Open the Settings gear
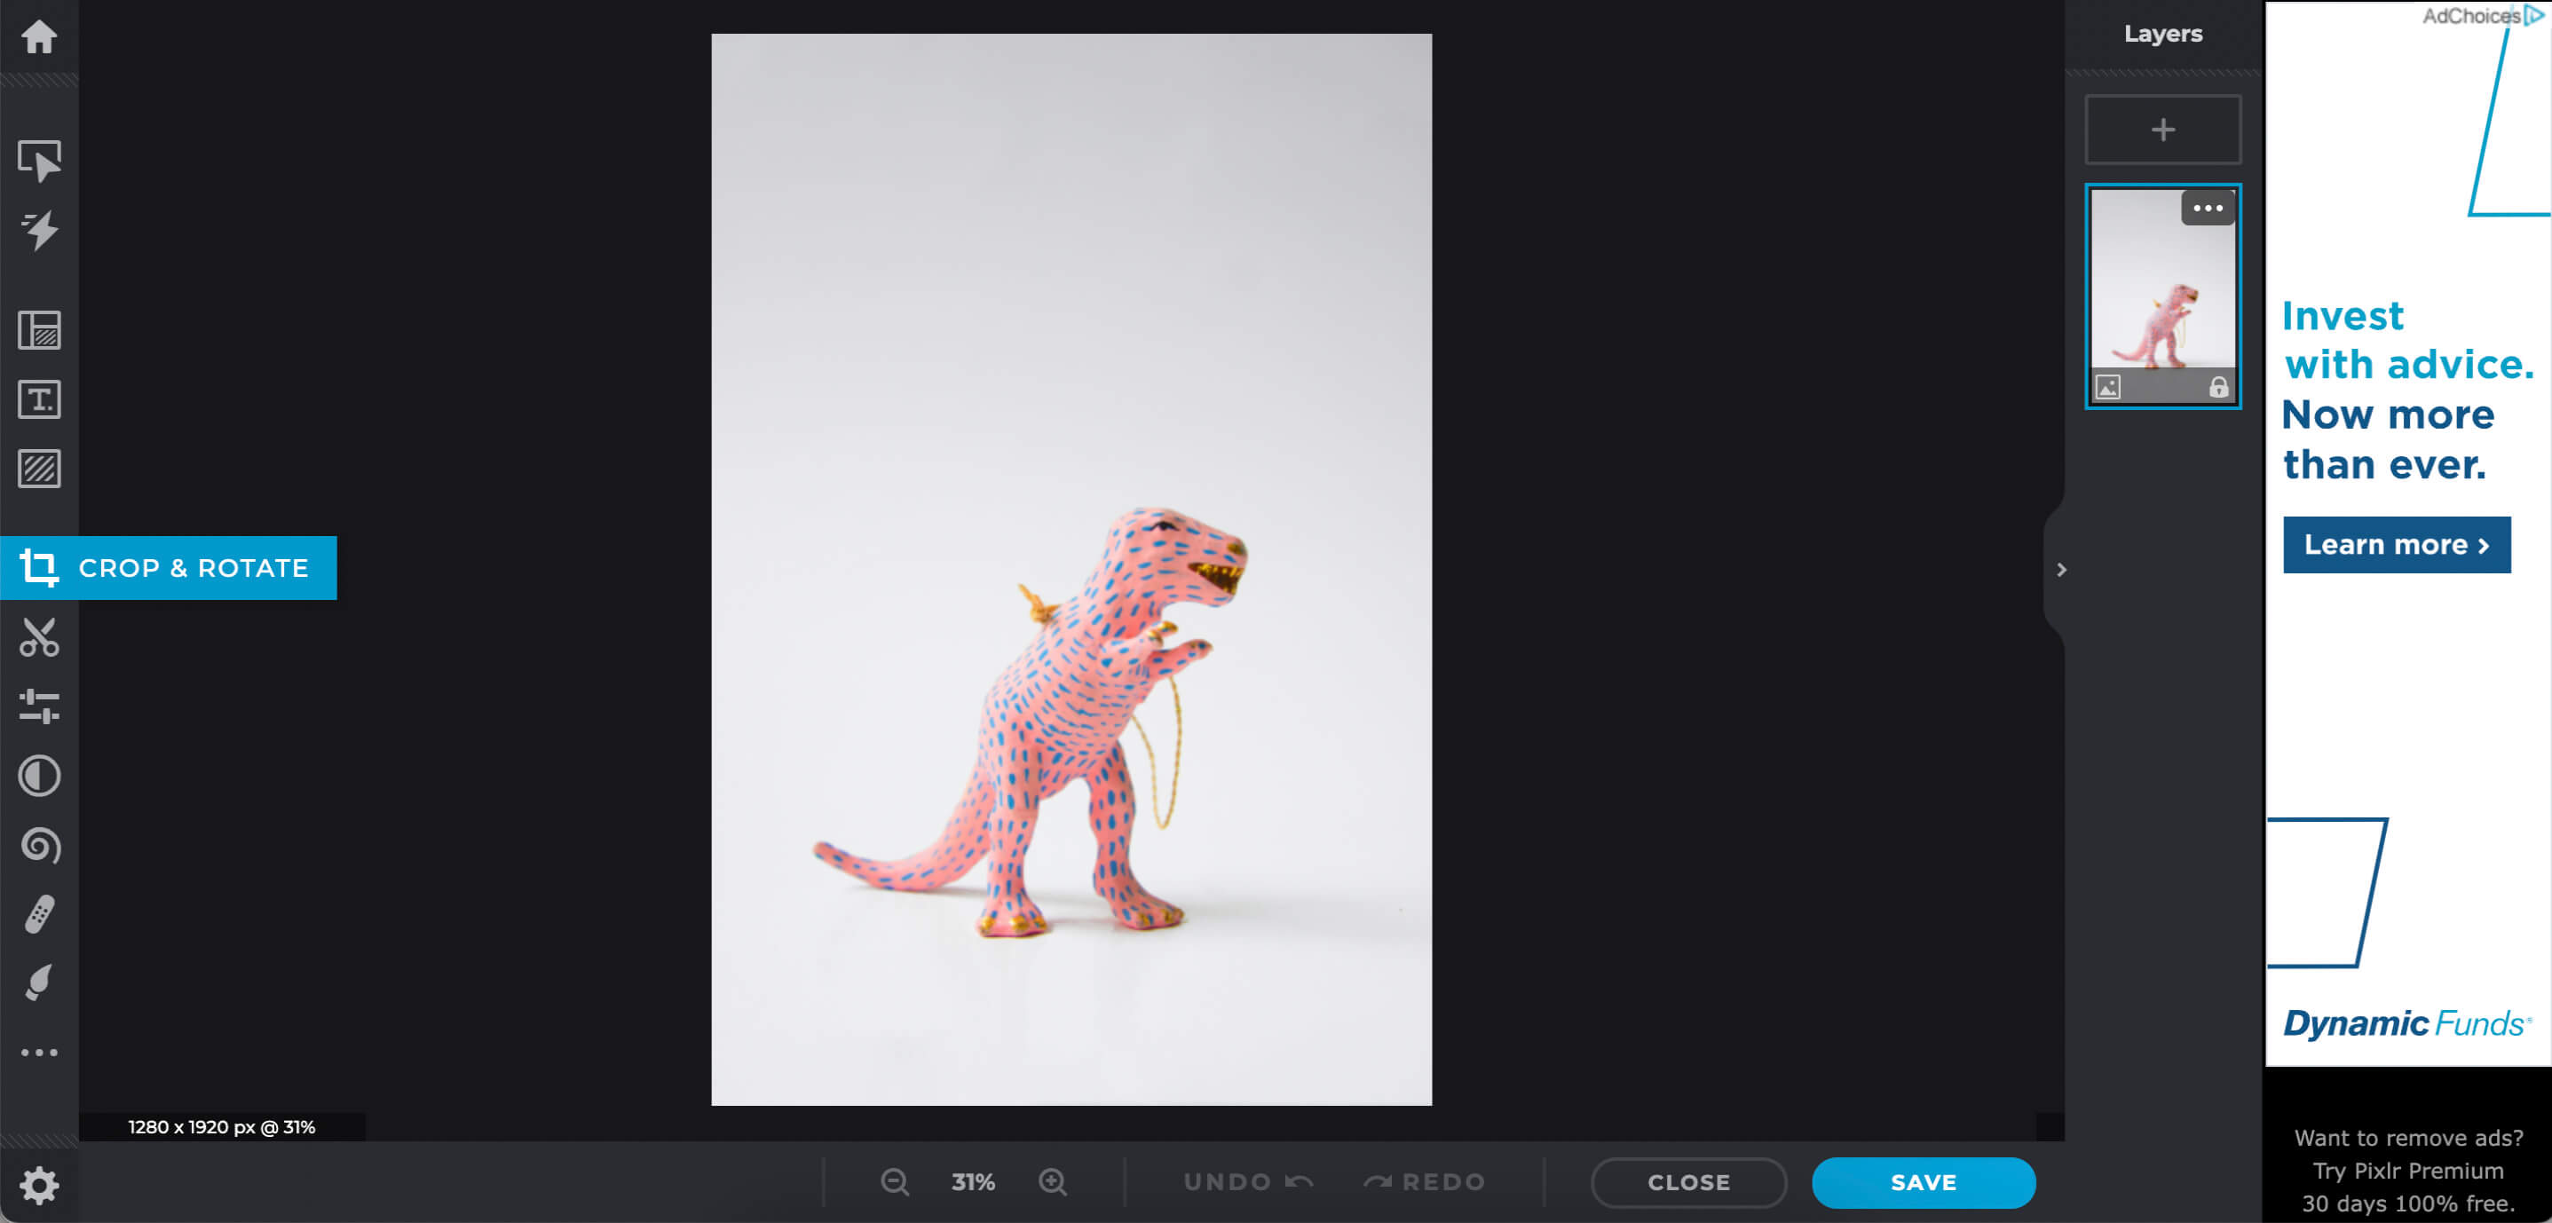 40,1184
